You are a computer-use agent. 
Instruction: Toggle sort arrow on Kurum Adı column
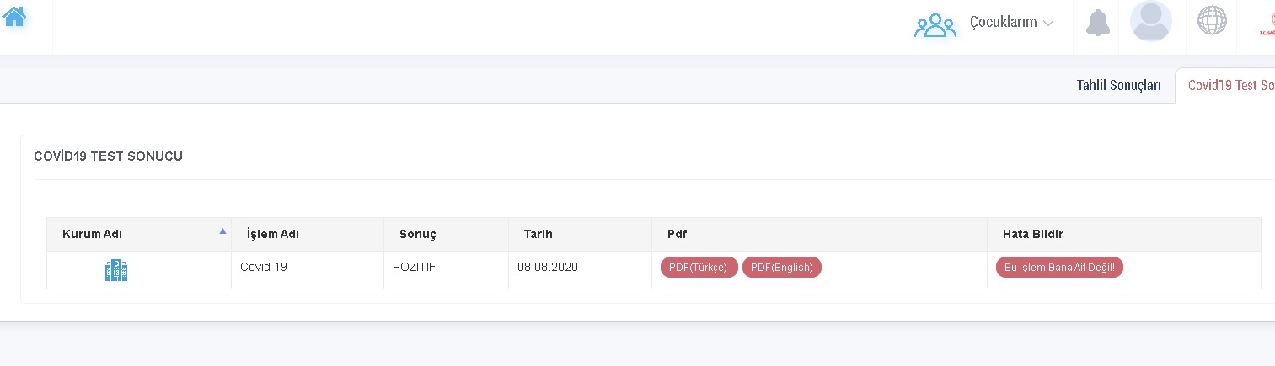pos(222,231)
